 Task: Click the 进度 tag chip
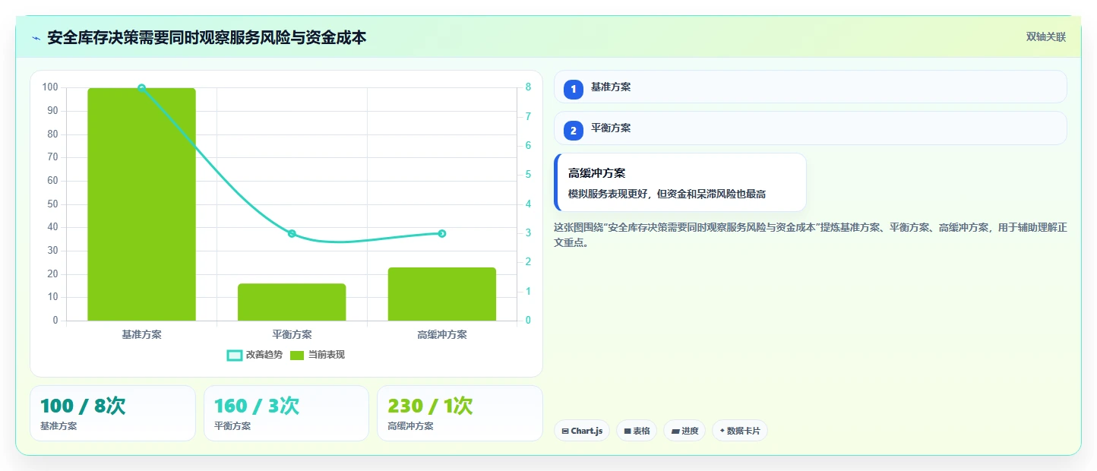pos(684,431)
